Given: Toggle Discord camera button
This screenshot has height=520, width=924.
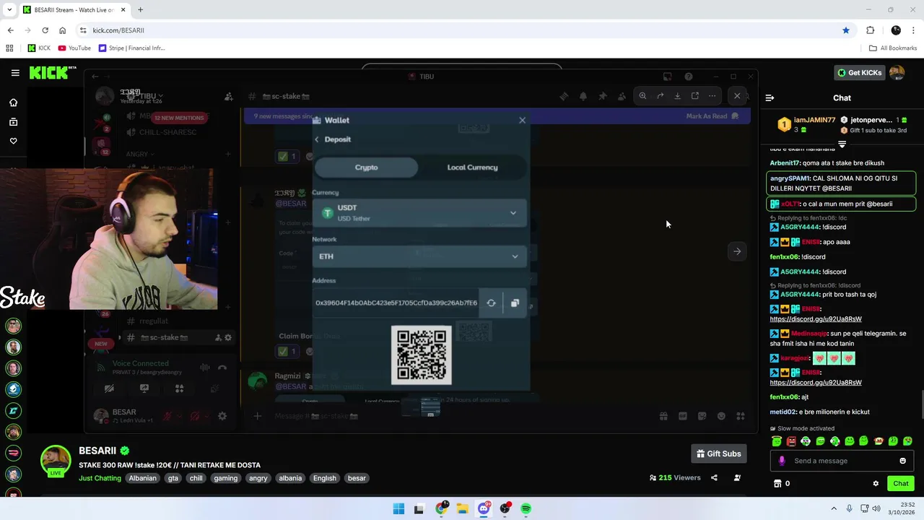Looking at the screenshot, I should point(109,389).
